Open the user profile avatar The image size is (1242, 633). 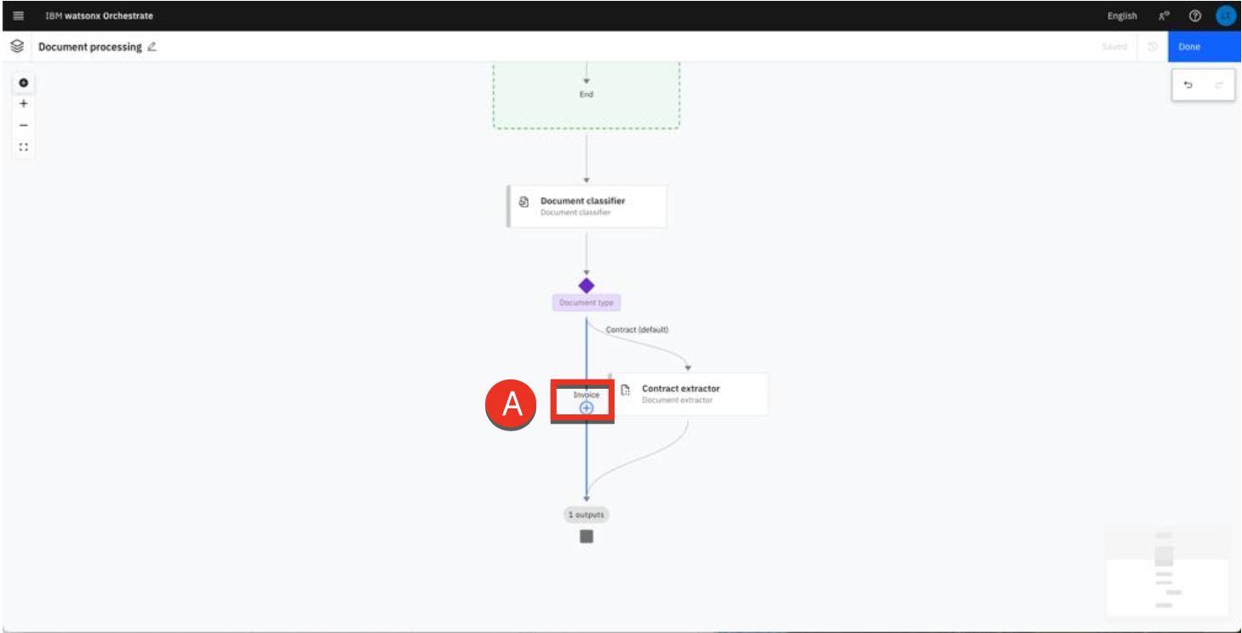[x=1225, y=15]
